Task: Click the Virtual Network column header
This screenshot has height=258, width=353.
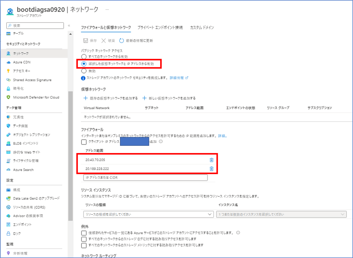Action: tap(97, 108)
